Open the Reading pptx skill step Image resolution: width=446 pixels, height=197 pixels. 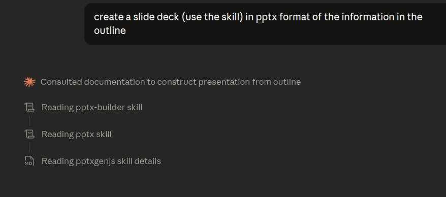pyautogui.click(x=77, y=134)
